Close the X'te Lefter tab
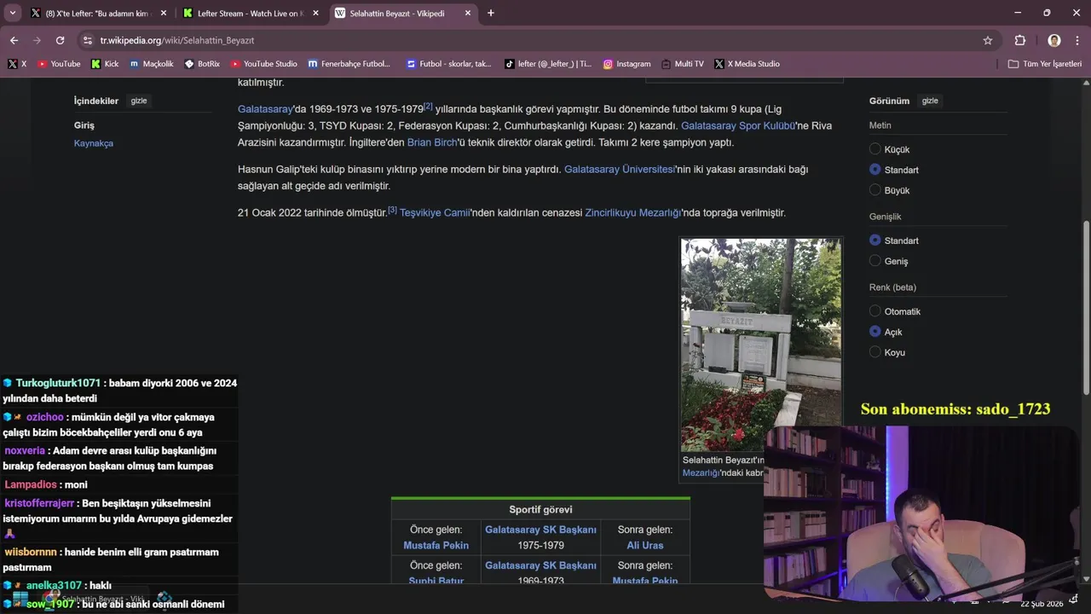This screenshot has width=1091, height=614. coord(164,13)
